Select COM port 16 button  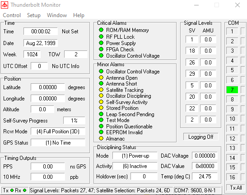232,177
